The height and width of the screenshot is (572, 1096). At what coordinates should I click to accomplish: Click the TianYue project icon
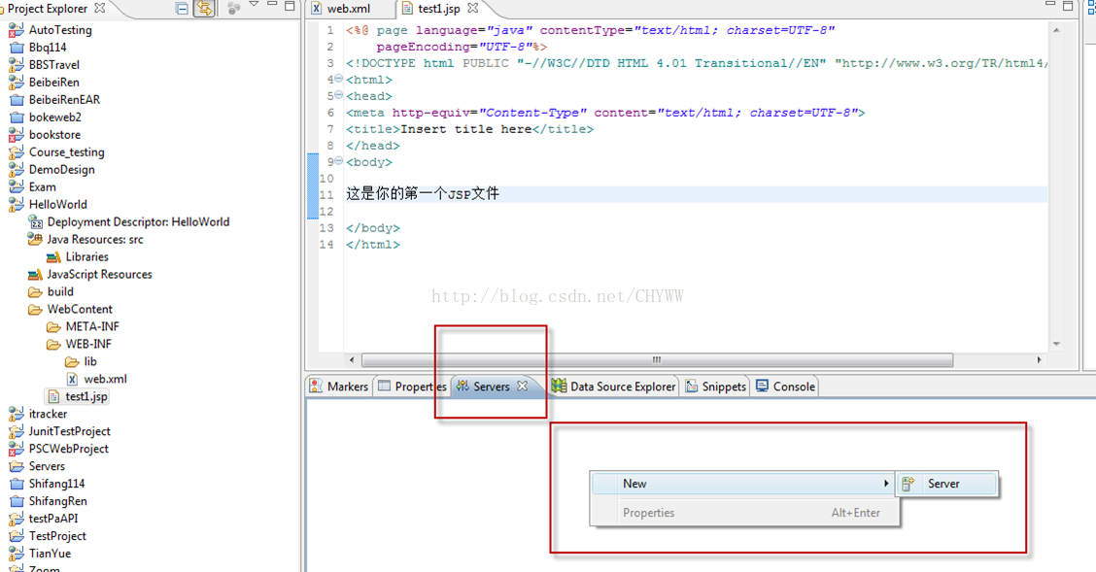(17, 554)
